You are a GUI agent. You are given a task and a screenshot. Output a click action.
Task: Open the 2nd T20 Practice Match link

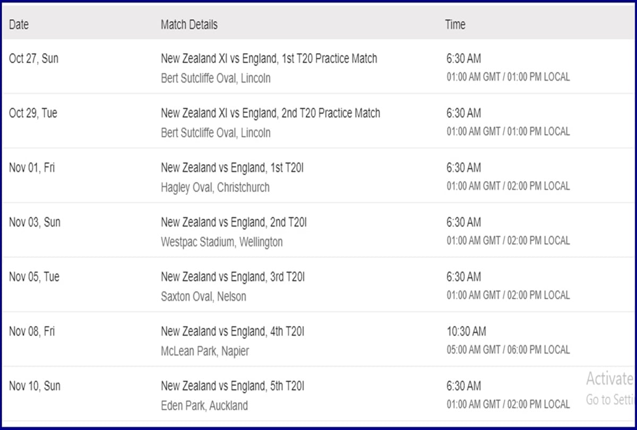pos(271,113)
